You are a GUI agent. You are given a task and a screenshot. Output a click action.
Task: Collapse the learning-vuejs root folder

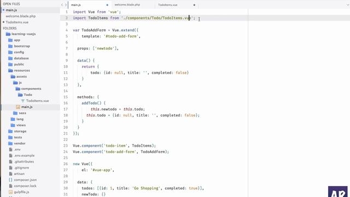(x=24, y=34)
